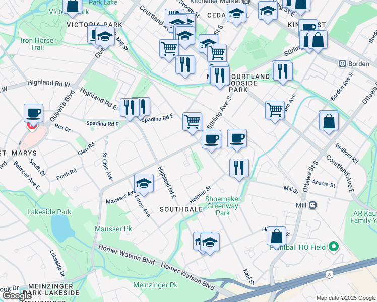This screenshot has width=377, height=302.
Task: Click the restaurant marker above Shoemaker Greenway Park
Action: 239,168
